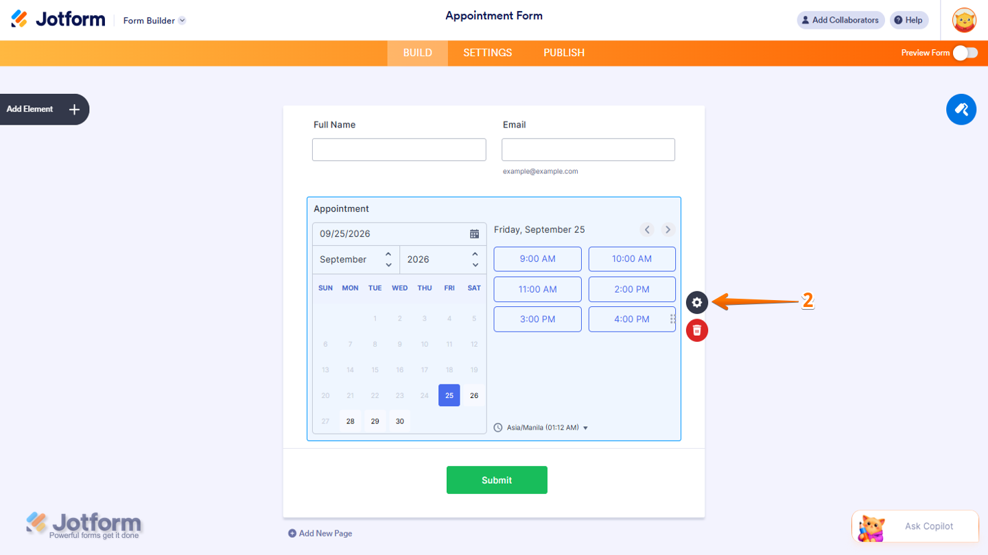Select day 29 on the calendar
The height and width of the screenshot is (555, 988).
pyautogui.click(x=375, y=421)
